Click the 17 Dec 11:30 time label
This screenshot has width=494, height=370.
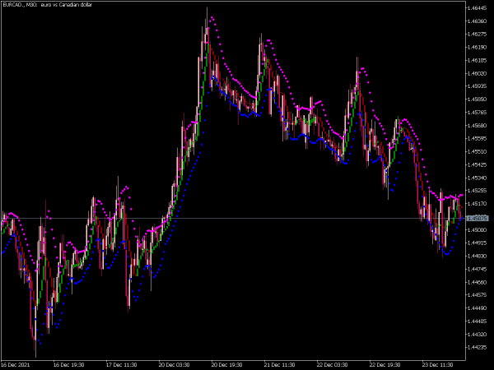(122, 363)
